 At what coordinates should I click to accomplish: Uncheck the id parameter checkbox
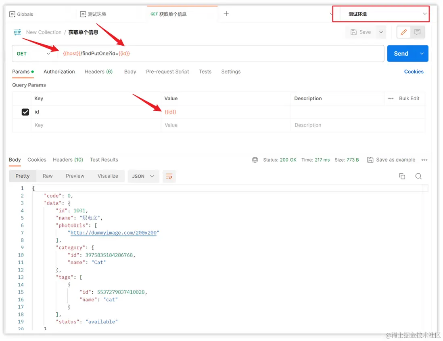[25, 112]
